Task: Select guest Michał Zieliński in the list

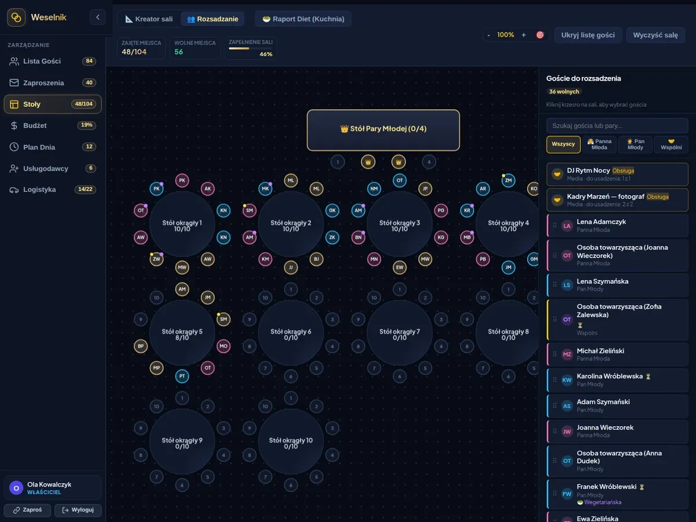Action: (x=617, y=354)
